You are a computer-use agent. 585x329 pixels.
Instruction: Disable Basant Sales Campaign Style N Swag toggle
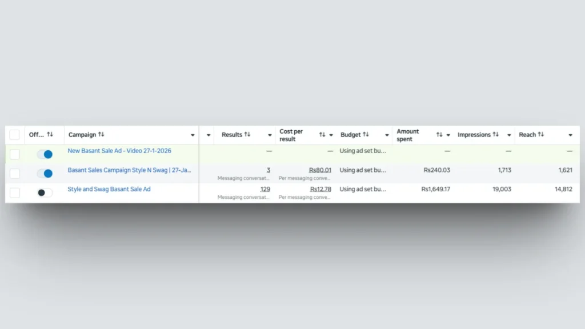click(45, 173)
